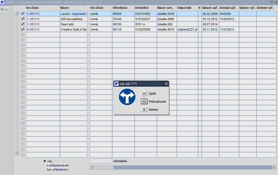The height and width of the screenshot is (175, 278).
Task: Click the Středisko value 60110
Action: point(123,29)
